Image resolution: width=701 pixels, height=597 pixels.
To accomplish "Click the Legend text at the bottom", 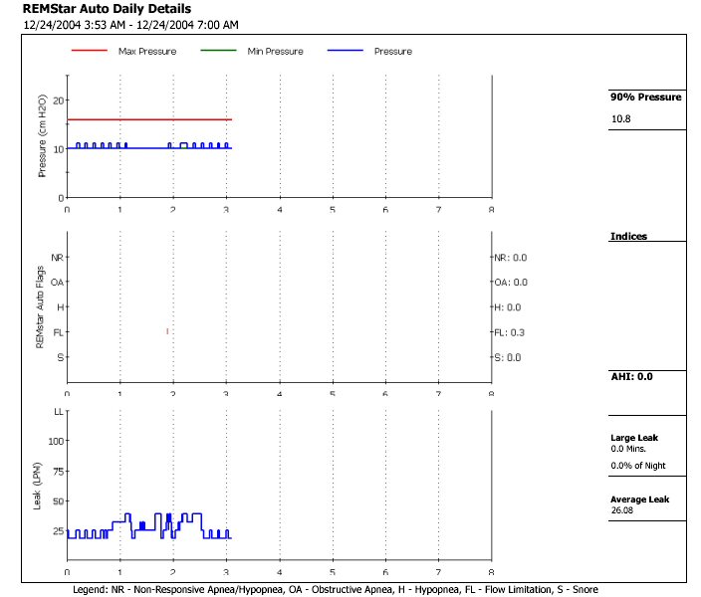I will click(x=336, y=590).
